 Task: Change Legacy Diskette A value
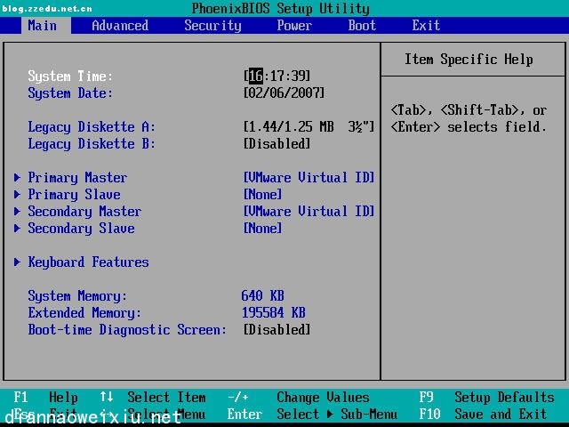309,126
